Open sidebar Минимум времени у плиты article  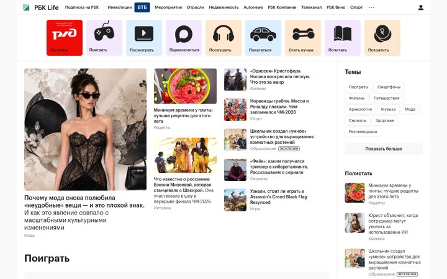(393, 191)
